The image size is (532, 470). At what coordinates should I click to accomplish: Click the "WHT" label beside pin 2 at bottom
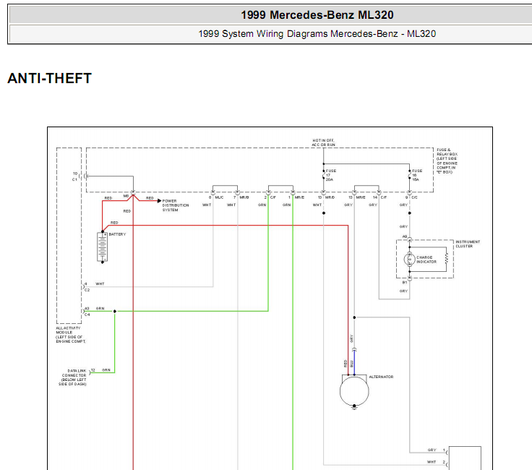[x=432, y=462]
